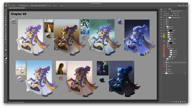
Task: Enable Zoom All Windows checkbox
Action: [x=30, y=6]
